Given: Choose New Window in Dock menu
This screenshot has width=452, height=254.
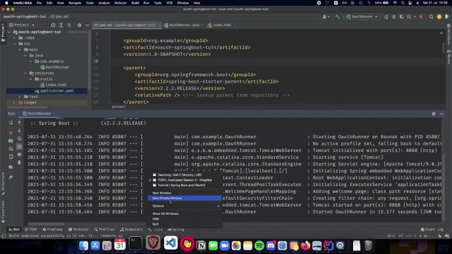Looking at the screenshot, I should pyautogui.click(x=185, y=193).
